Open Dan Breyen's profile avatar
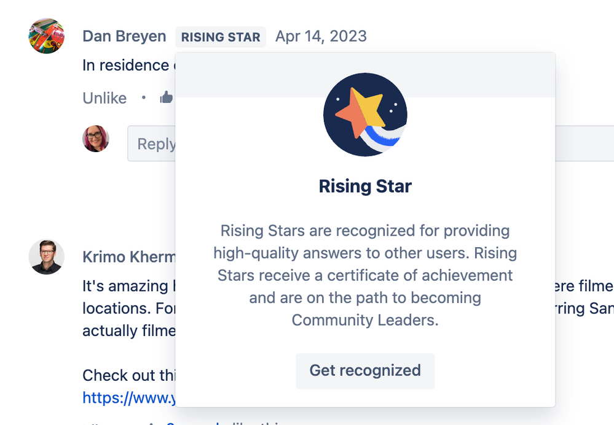Screen dimensions: 614x425 coord(47,36)
